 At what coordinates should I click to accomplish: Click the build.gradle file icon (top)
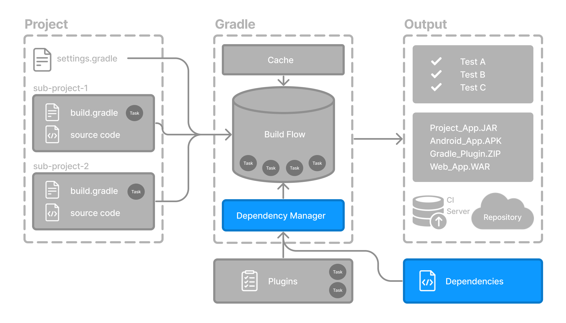(x=53, y=113)
